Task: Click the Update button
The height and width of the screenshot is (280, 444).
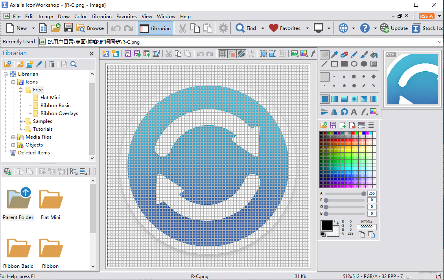Action: tap(394, 28)
